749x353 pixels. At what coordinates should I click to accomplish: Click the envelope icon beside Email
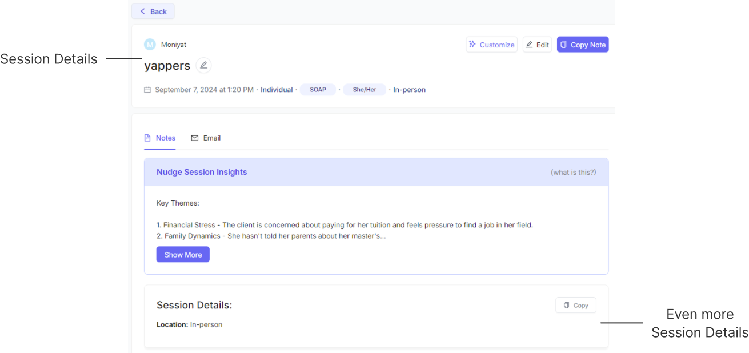click(195, 137)
